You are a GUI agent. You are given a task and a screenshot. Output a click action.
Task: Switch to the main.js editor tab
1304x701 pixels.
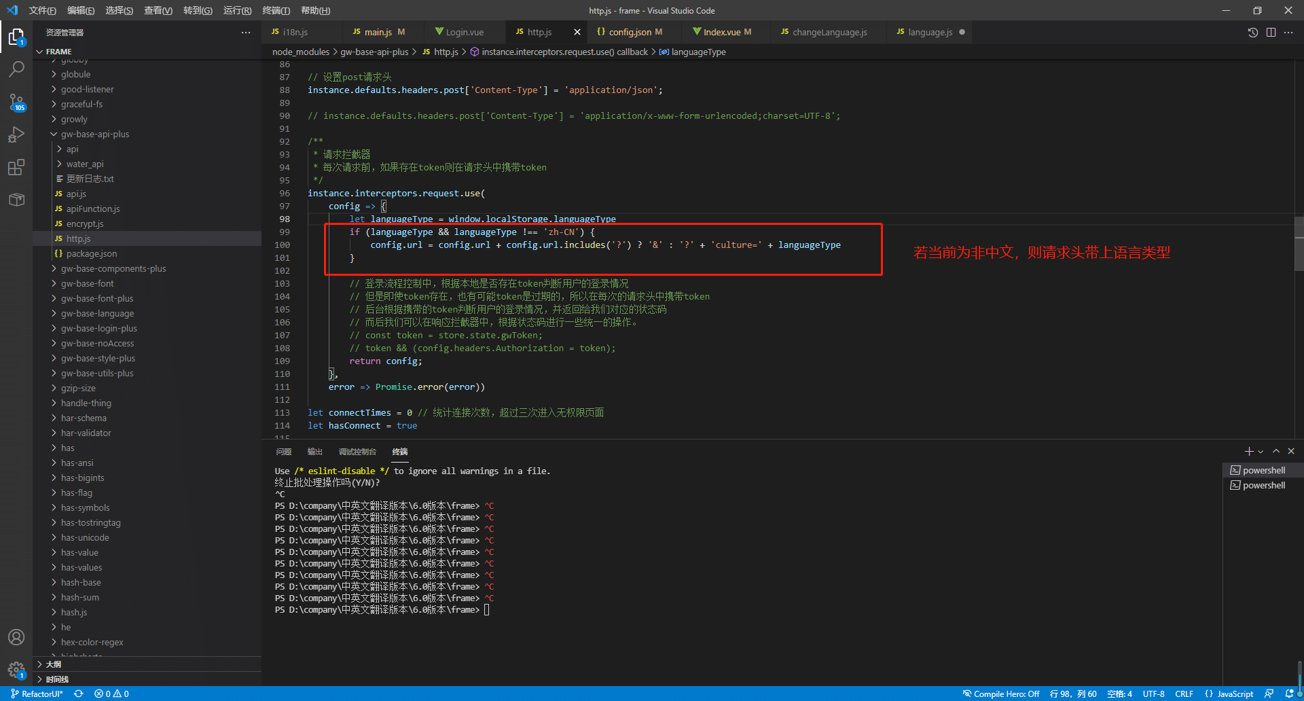pos(378,32)
